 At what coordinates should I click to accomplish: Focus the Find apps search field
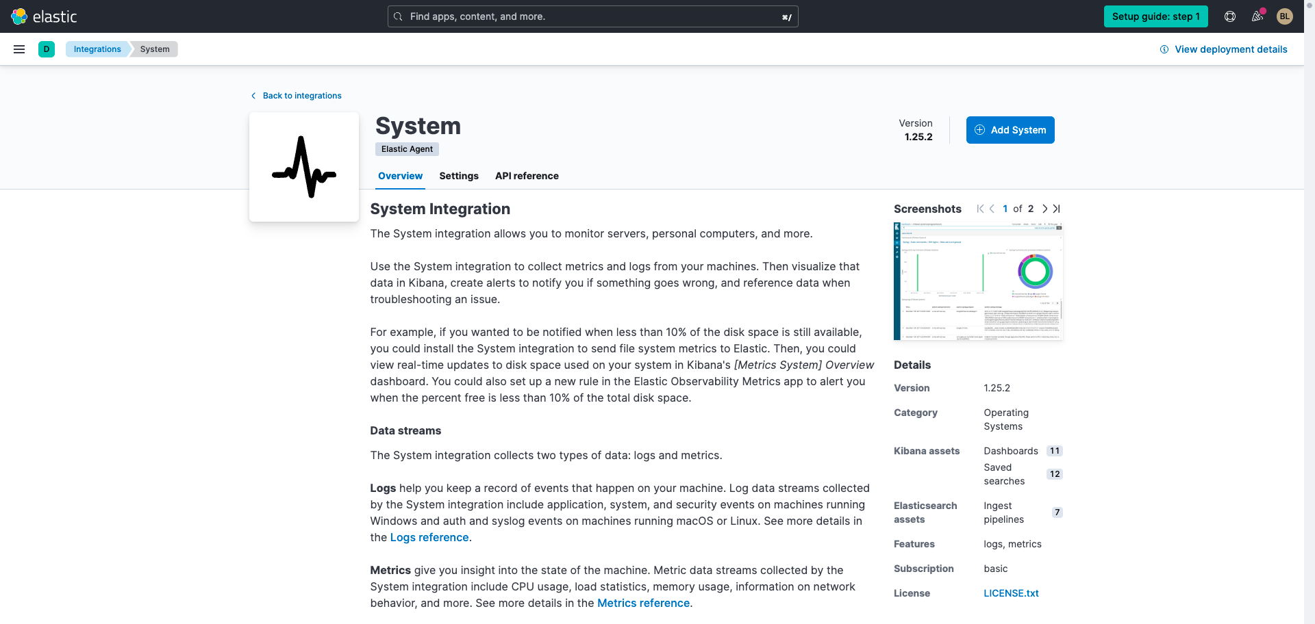coord(593,16)
